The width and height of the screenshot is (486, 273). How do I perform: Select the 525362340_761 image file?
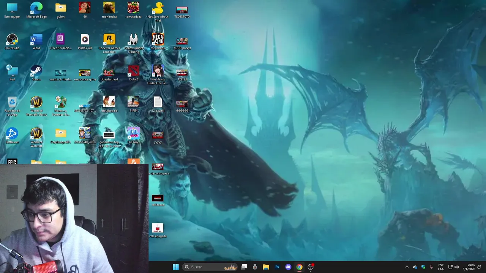pyautogui.click(x=85, y=136)
